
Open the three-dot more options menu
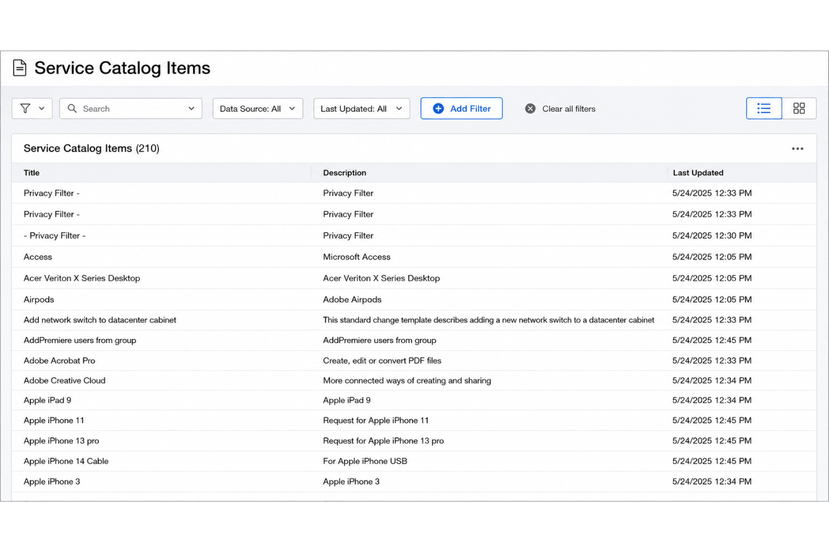point(798,149)
